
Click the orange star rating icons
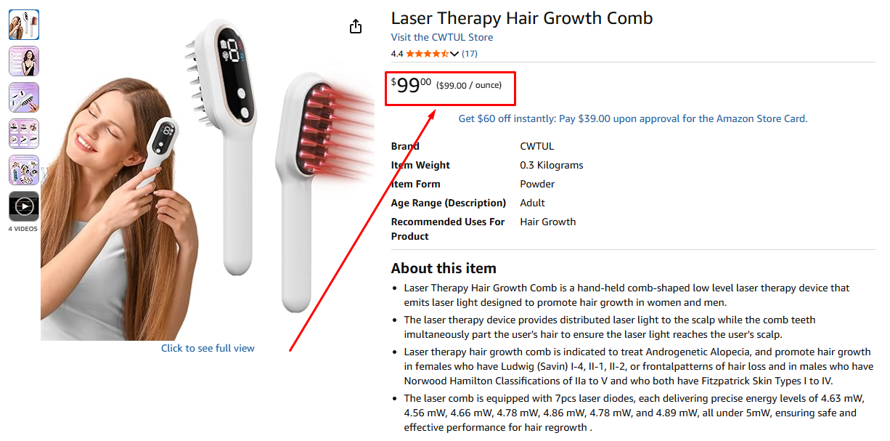coord(427,54)
